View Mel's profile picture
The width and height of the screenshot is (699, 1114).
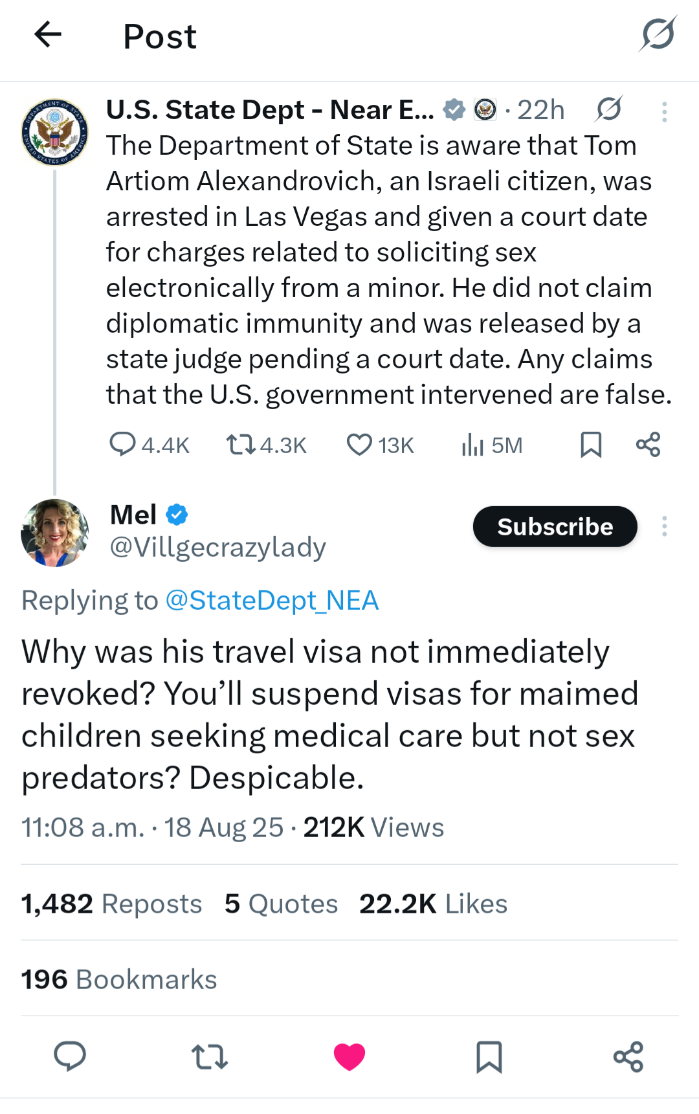coord(55,533)
